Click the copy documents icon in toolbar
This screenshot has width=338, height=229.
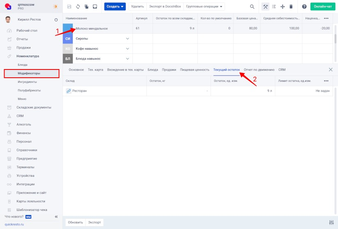(x=86, y=7)
